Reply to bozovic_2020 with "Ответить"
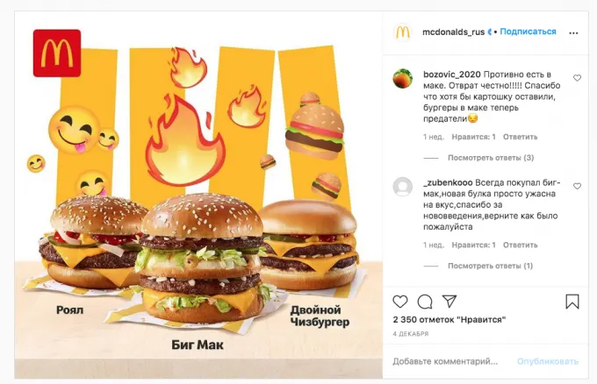 click(x=520, y=137)
